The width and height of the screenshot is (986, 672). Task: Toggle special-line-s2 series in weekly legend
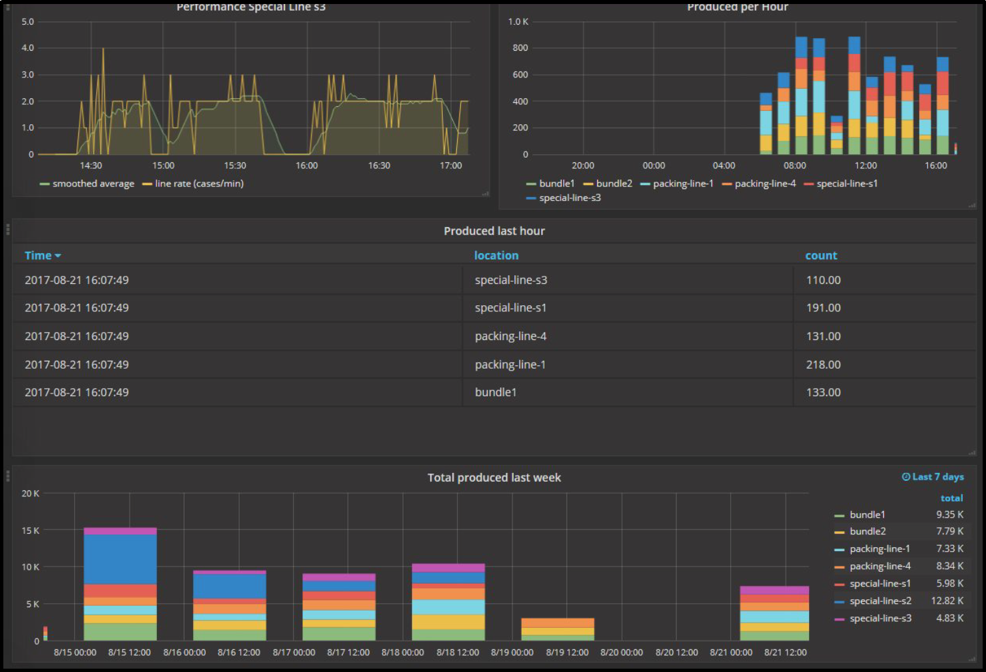tap(880, 601)
